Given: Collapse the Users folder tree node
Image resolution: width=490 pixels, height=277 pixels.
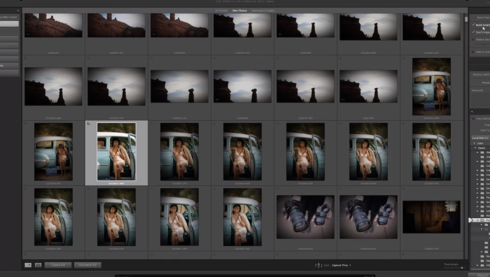Looking at the screenshot, I should [x=474, y=143].
